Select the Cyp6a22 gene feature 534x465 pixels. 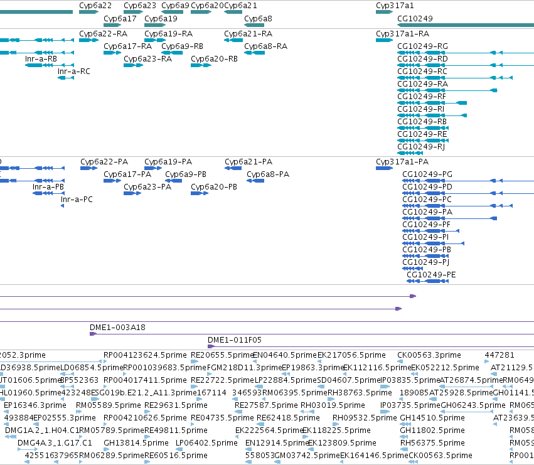click(x=88, y=12)
